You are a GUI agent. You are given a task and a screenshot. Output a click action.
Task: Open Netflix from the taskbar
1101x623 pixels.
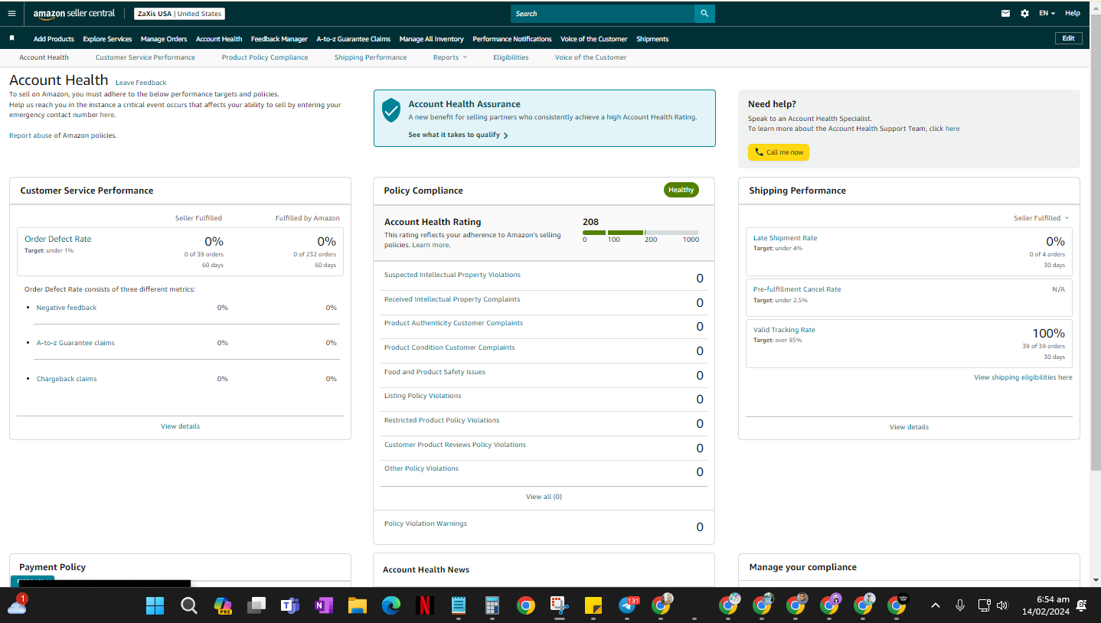pos(424,606)
